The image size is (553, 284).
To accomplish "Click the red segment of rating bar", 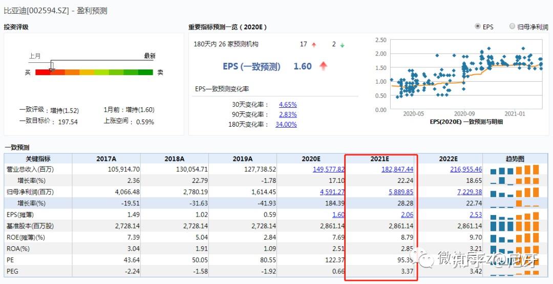I will coord(42,73).
